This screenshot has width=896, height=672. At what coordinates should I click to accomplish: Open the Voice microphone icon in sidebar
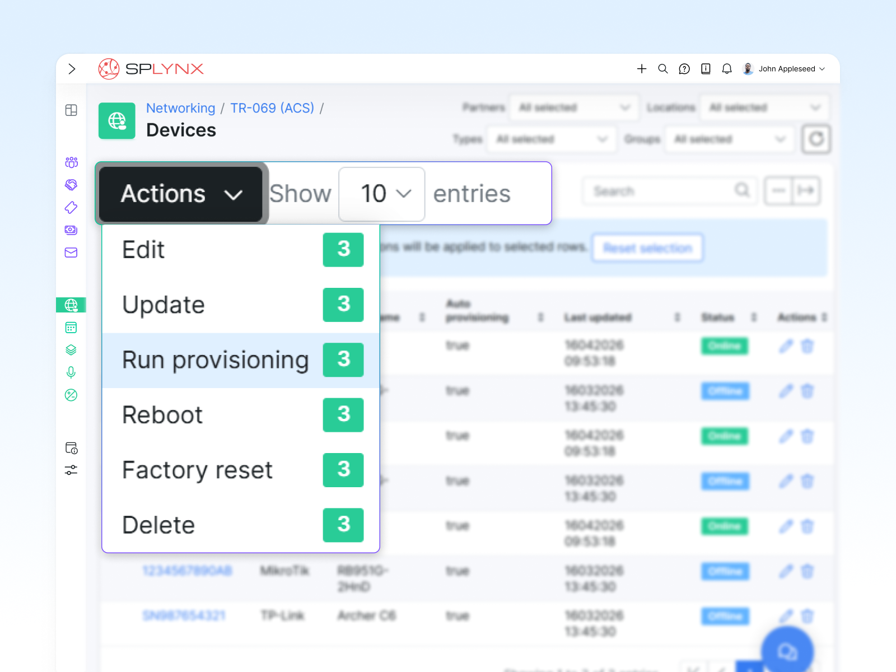click(x=71, y=372)
